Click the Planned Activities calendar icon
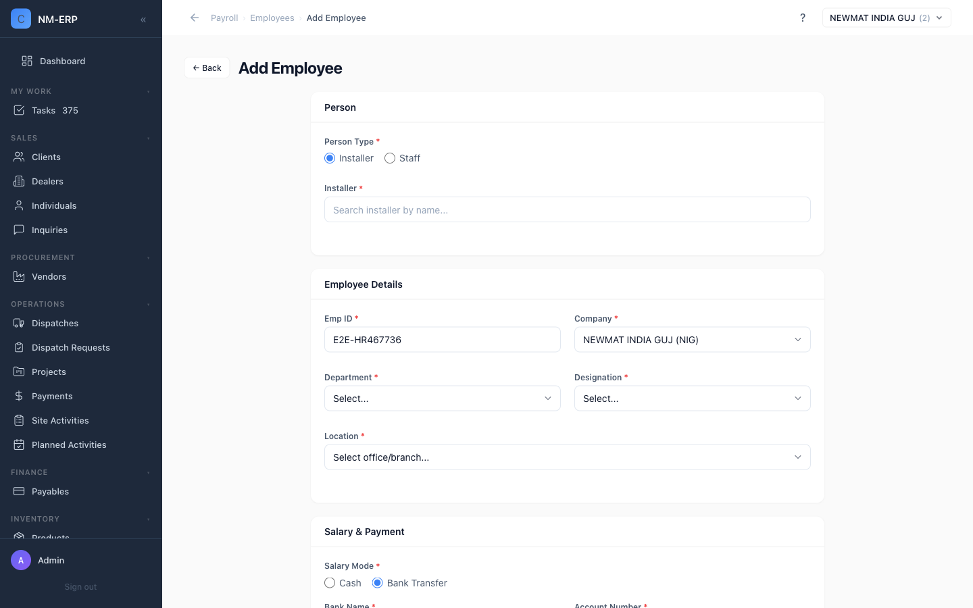 (x=19, y=445)
